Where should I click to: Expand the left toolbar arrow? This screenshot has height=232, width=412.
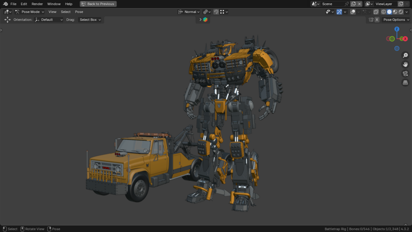(x=1, y=30)
